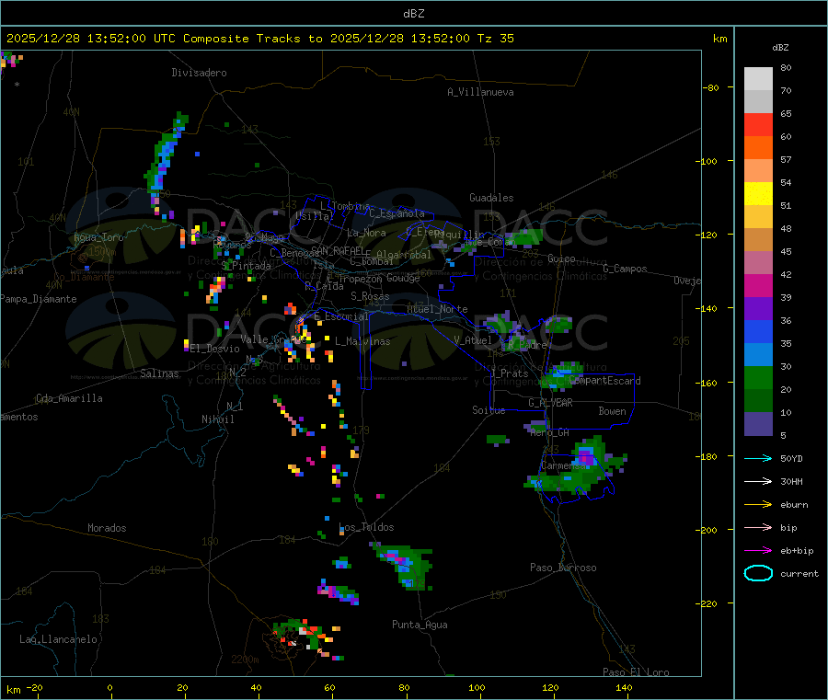828x700 pixels.
Task: Click the Soitue place label
Action: click(489, 410)
